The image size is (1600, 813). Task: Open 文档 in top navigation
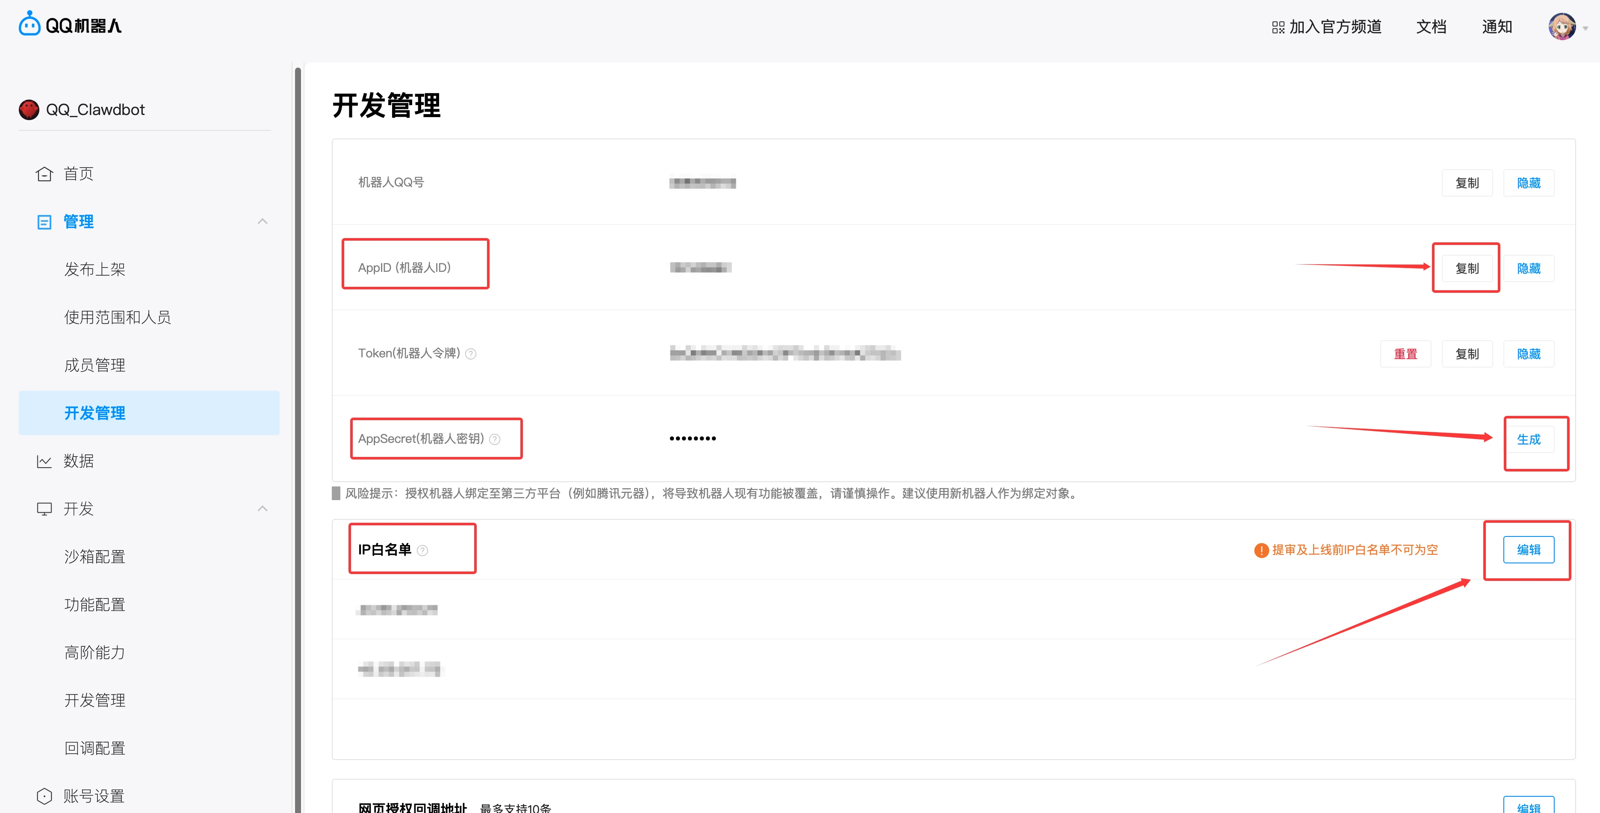[x=1431, y=27]
